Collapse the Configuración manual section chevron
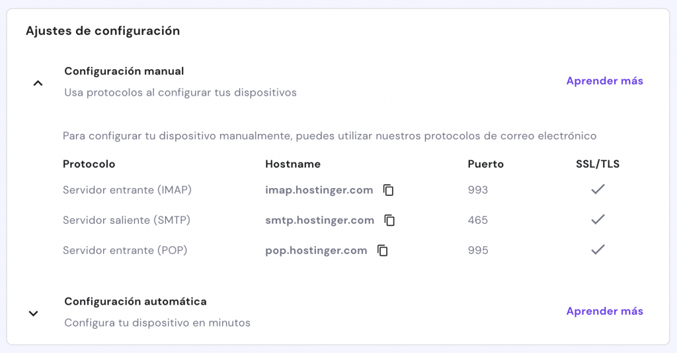The height and width of the screenshot is (353, 677). [x=38, y=83]
